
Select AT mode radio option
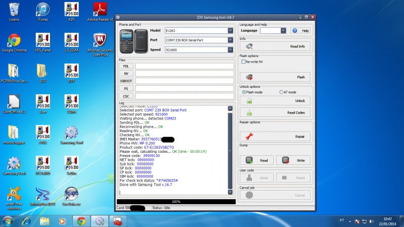coord(281,92)
